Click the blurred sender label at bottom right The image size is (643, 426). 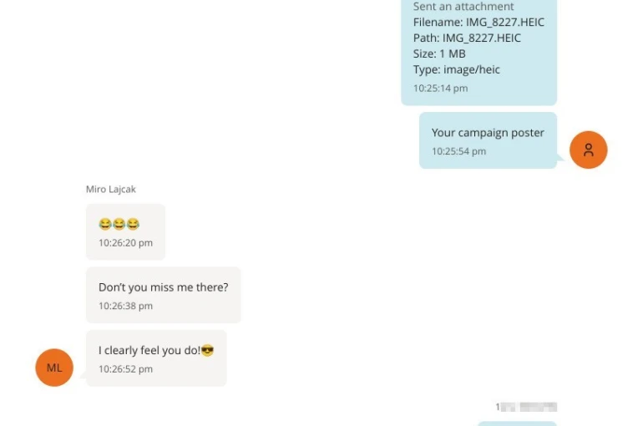click(x=526, y=407)
